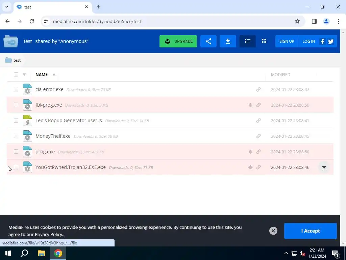This screenshot has height=260, width=346.
Task: Click the UPGRADE button
Action: [178, 41]
